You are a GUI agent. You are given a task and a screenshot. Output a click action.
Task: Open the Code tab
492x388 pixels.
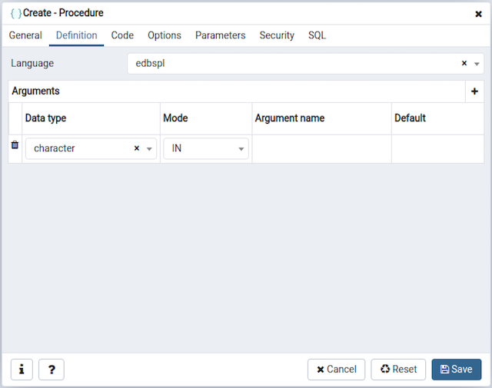[x=122, y=35]
